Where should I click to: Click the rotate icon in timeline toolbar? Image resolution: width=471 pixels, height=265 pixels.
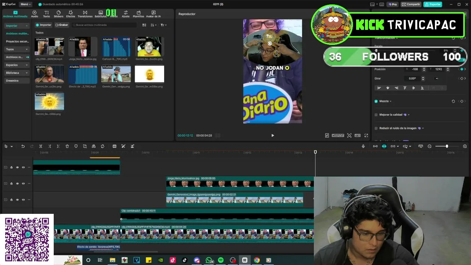pyautogui.click(x=102, y=146)
